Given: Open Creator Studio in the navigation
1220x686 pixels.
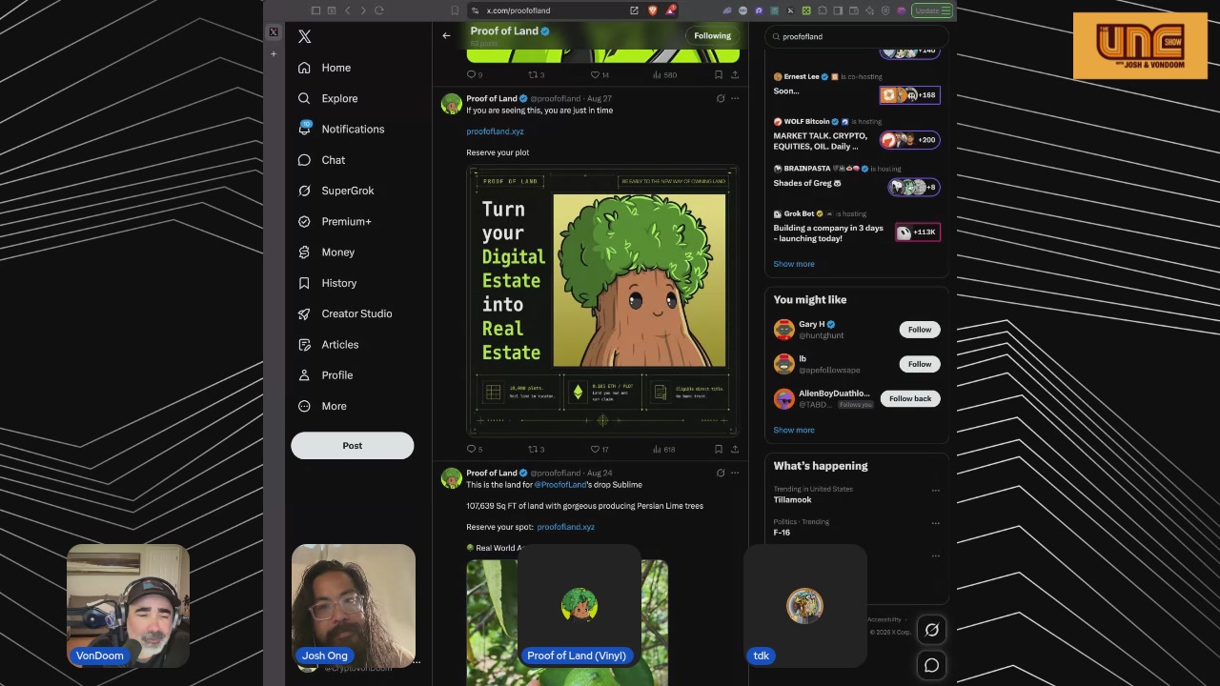Looking at the screenshot, I should click(x=344, y=313).
